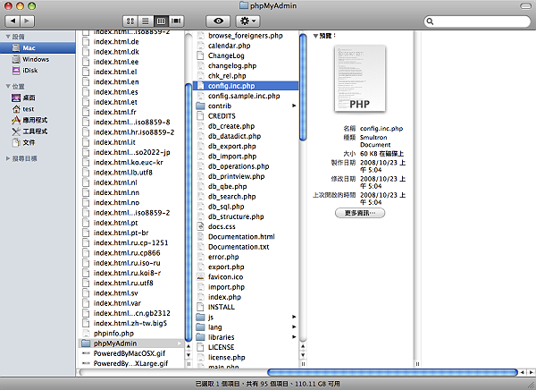This screenshot has height=390, width=536.
Task: Expand the 搜尋目標 sidebar section
Action: [x=8, y=158]
